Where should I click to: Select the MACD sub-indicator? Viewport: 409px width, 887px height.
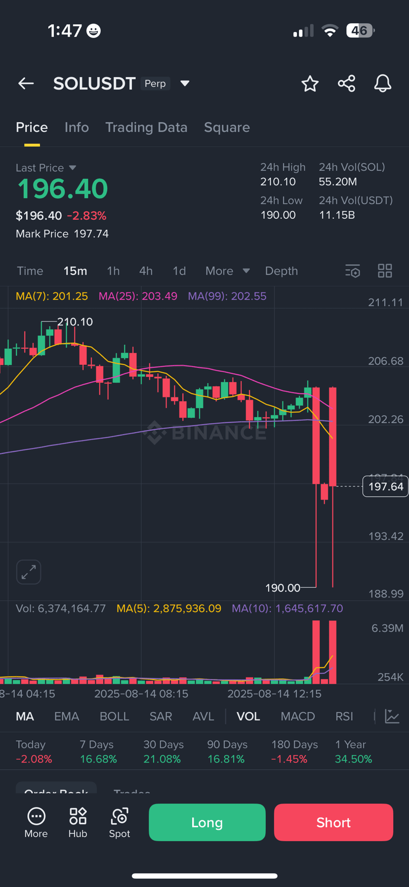tap(297, 716)
